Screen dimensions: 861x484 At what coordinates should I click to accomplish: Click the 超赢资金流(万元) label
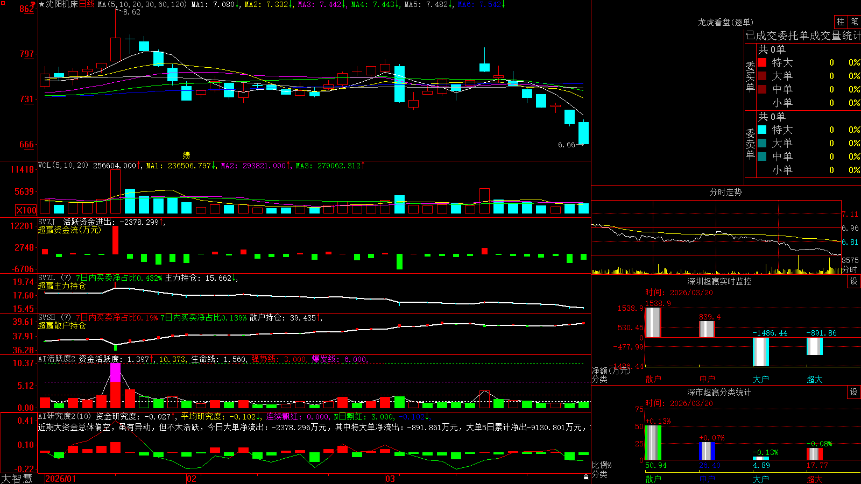point(69,230)
